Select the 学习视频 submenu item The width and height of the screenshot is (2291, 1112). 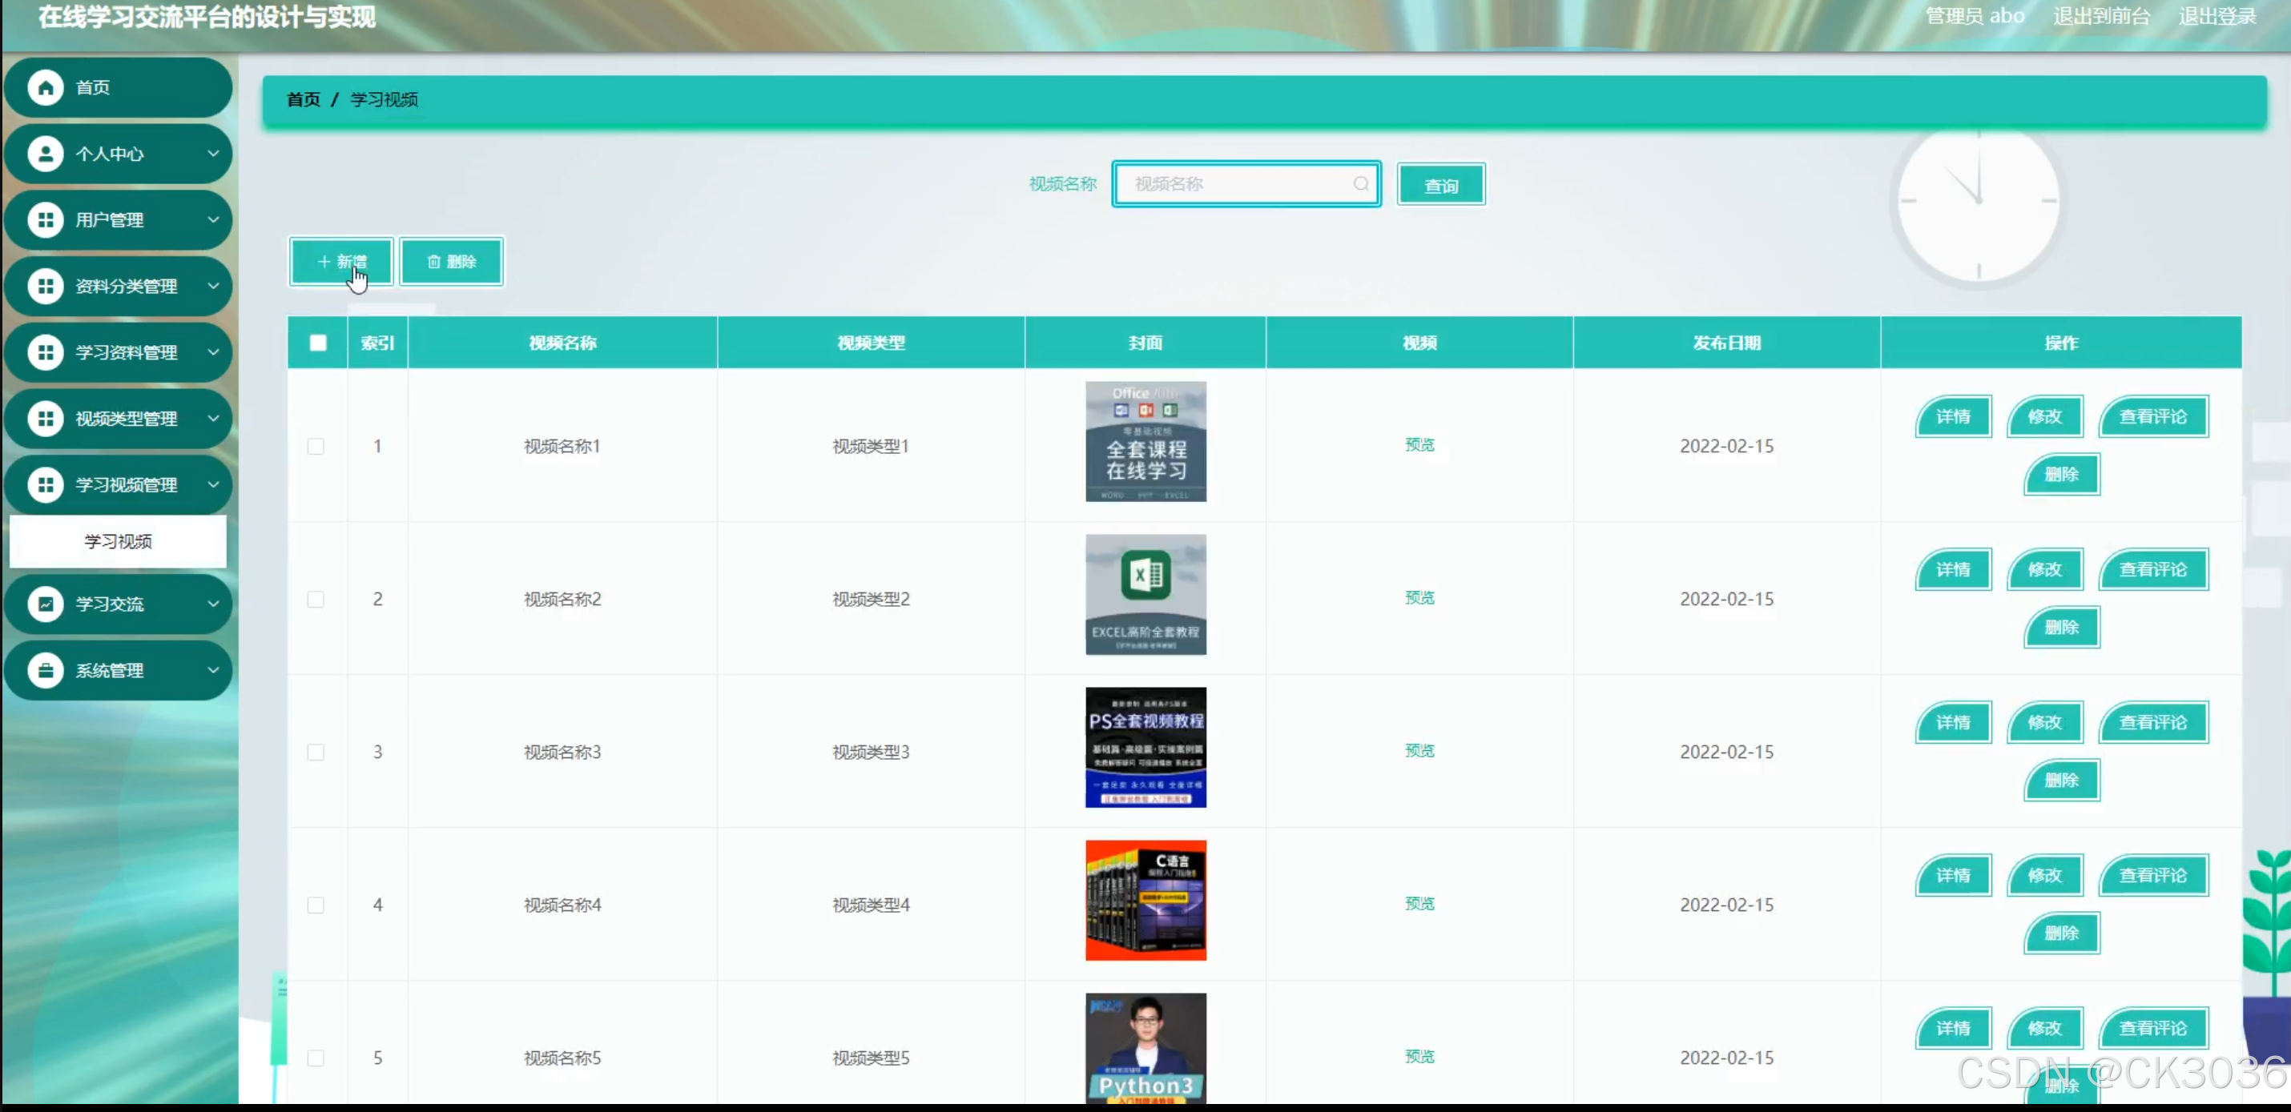point(118,541)
